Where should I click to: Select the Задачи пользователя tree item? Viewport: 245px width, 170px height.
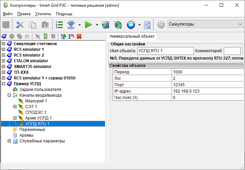click(40, 90)
